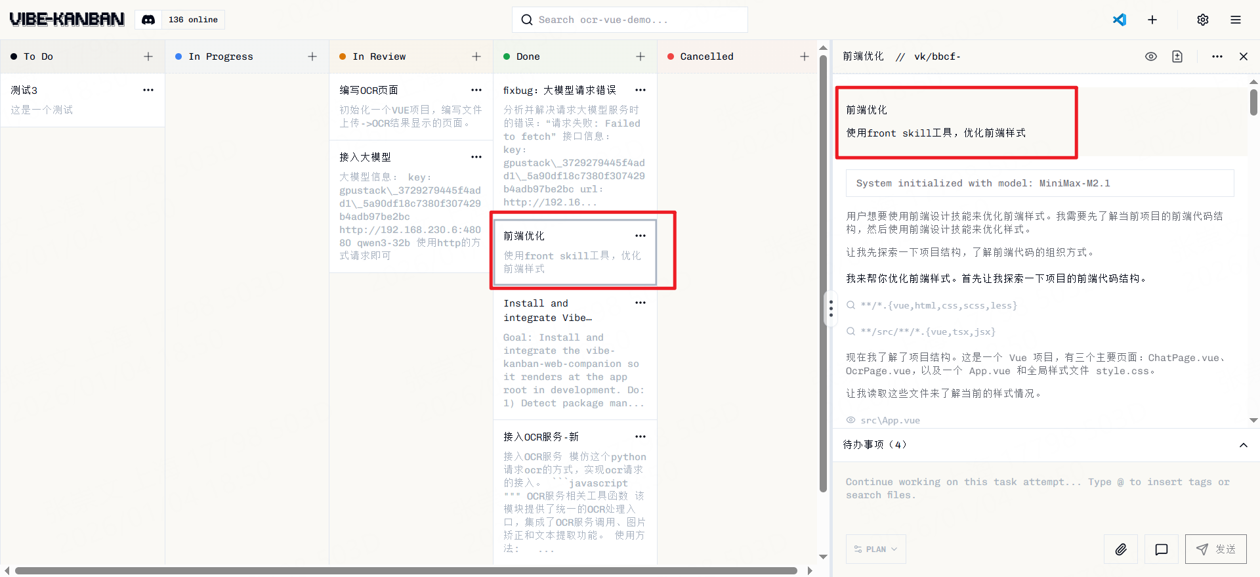This screenshot has width=1260, height=577.
Task: Open the hamburger main menu
Action: pos(1236,20)
